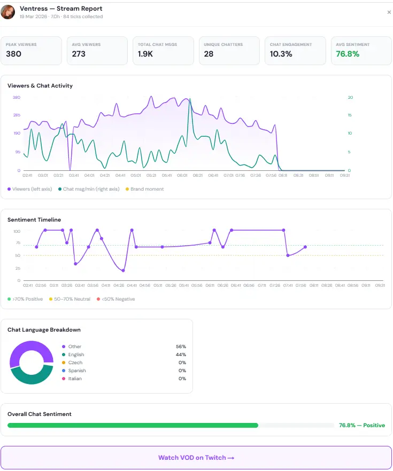Click the Ventress — Stream Report title
Image resolution: width=393 pixels, height=471 pixels.
coord(61,9)
